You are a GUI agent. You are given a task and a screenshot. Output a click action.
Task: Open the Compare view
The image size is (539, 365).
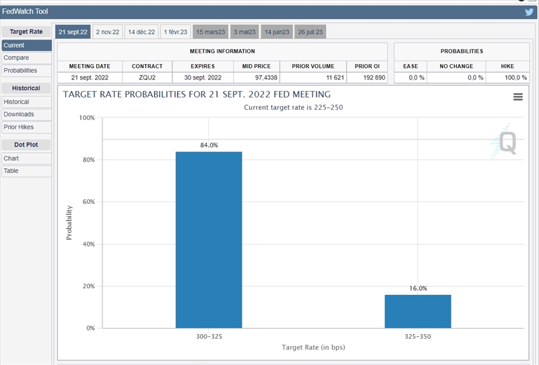point(26,58)
